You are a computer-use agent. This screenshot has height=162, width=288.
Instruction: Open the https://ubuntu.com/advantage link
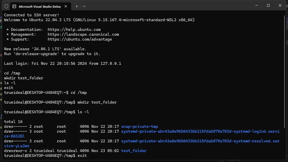click(x=80, y=39)
